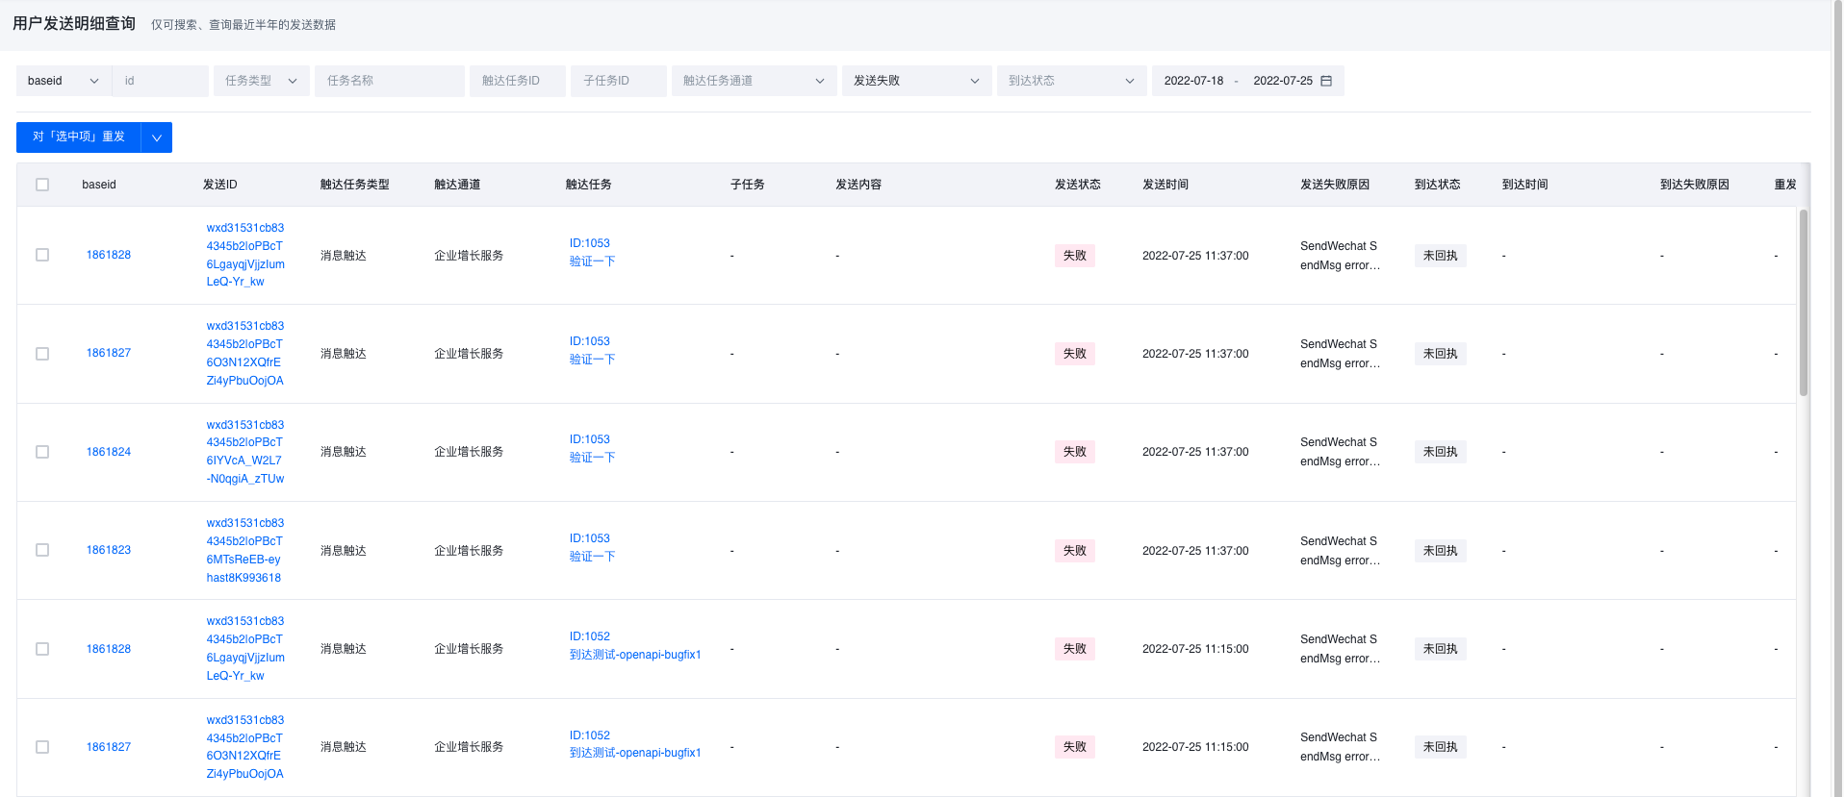1844x797 pixels.
Task: Check the row for baseid 1861823
Action: pos(42,550)
